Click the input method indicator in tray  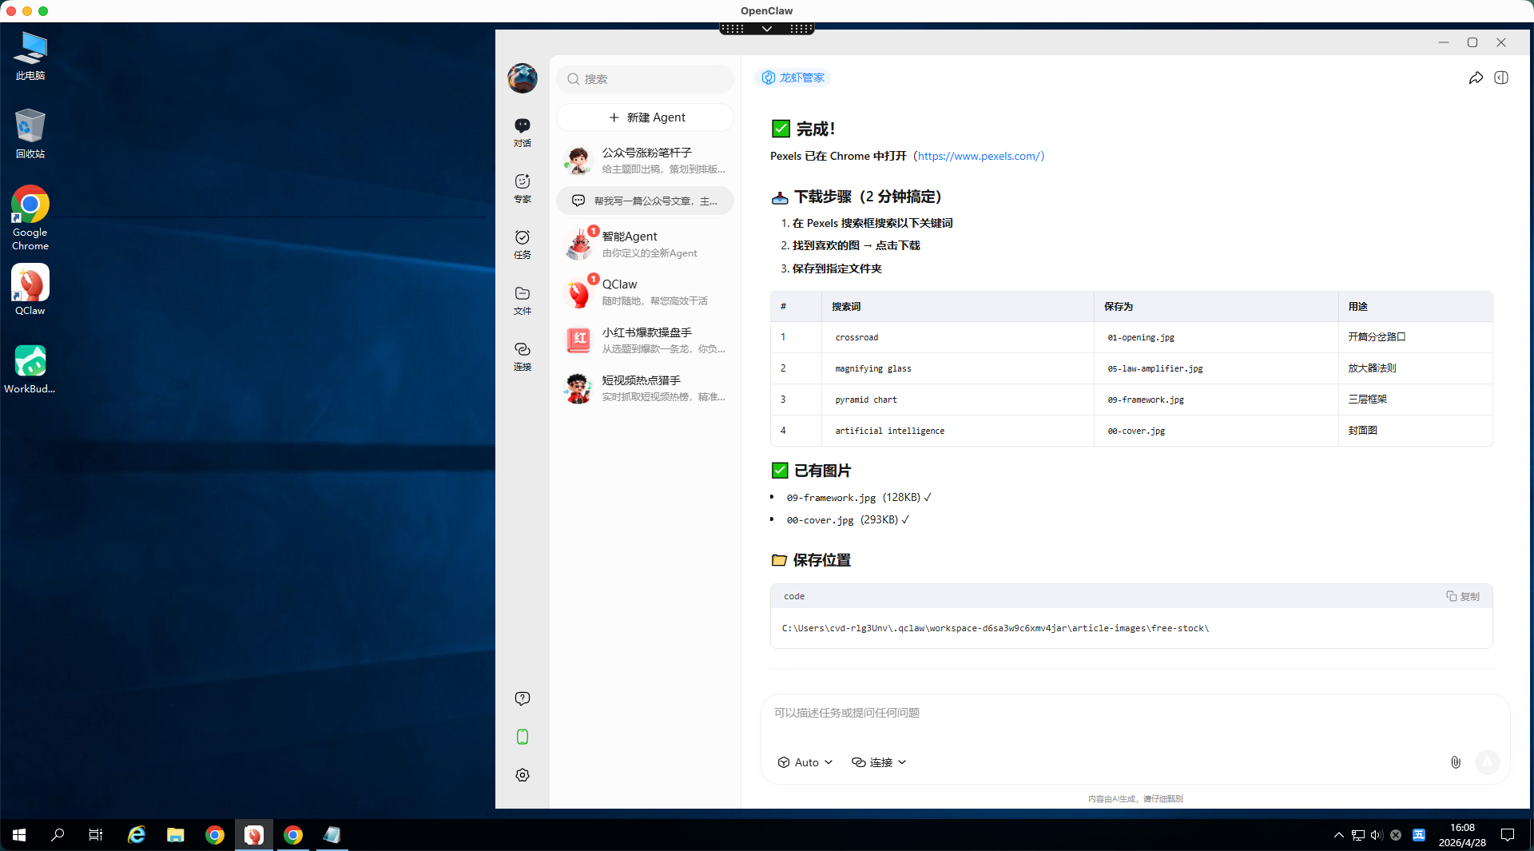click(x=1419, y=835)
